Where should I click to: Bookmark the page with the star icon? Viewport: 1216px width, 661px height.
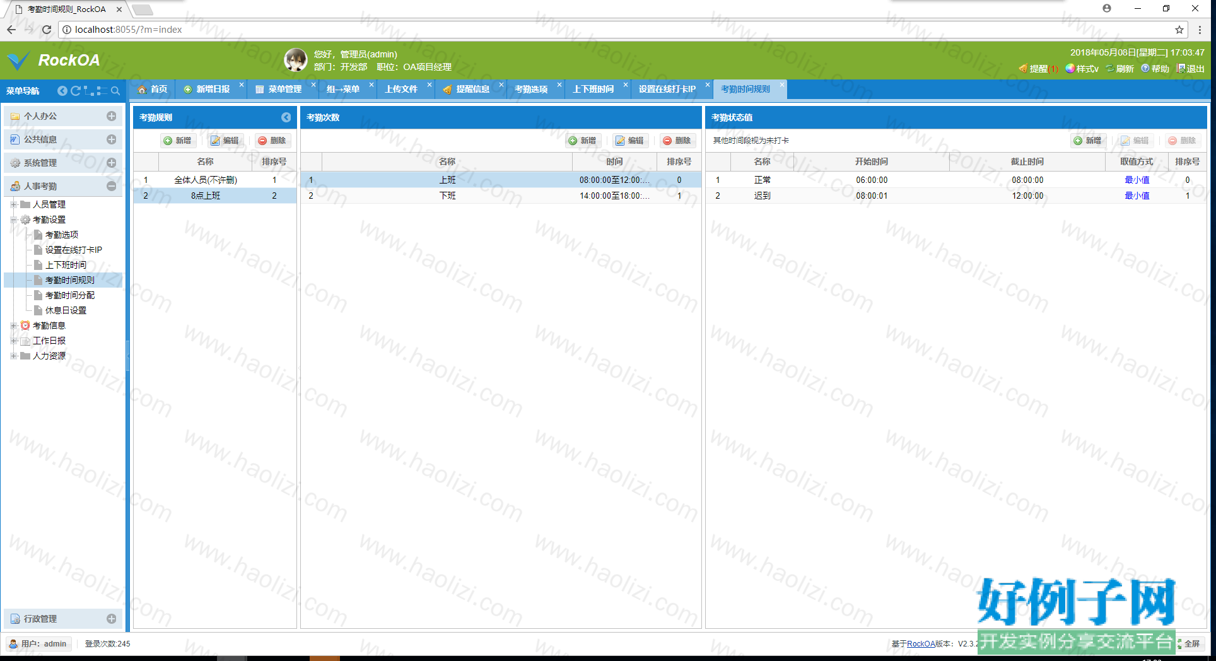pos(1179,30)
